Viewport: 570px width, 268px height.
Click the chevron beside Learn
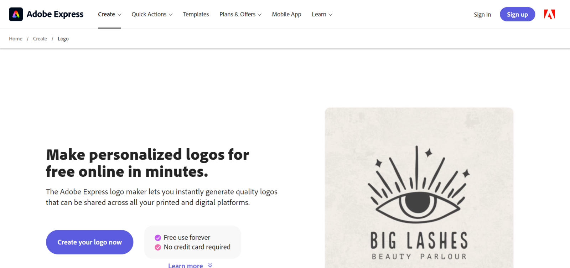click(330, 15)
